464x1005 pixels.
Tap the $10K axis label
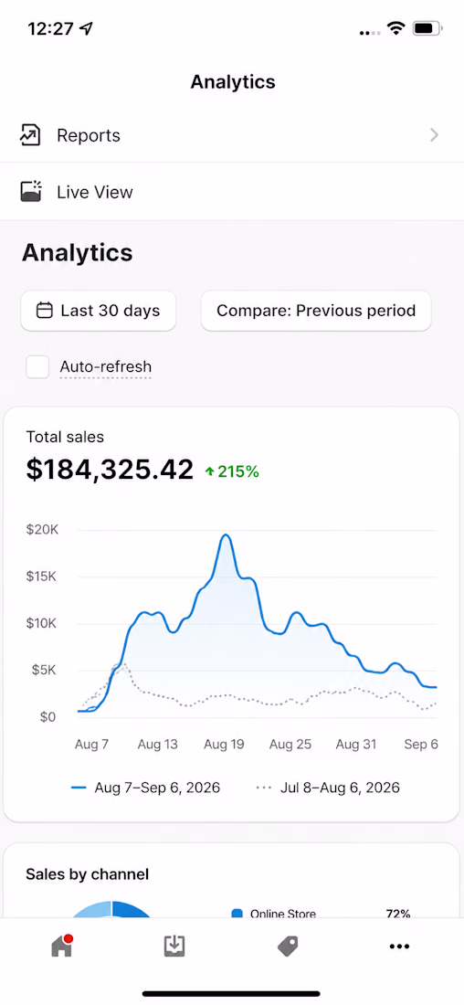42,623
